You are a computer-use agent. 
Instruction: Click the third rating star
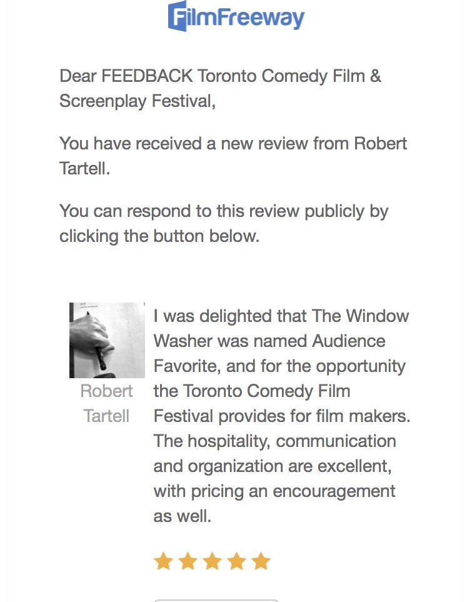(212, 561)
